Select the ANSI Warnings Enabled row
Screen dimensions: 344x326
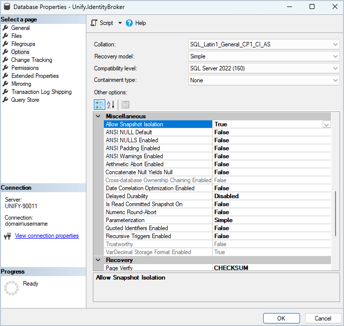217,156
